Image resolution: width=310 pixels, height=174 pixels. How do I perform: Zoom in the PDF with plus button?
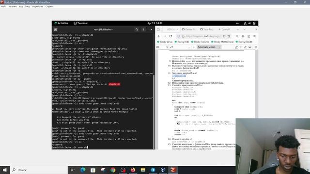pyautogui.click(x=194, y=47)
